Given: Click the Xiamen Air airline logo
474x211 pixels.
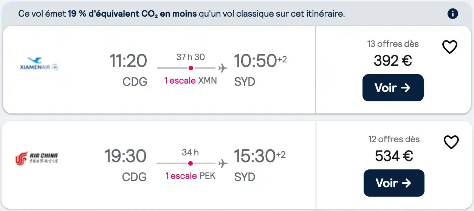Looking at the screenshot, I should [39, 64].
